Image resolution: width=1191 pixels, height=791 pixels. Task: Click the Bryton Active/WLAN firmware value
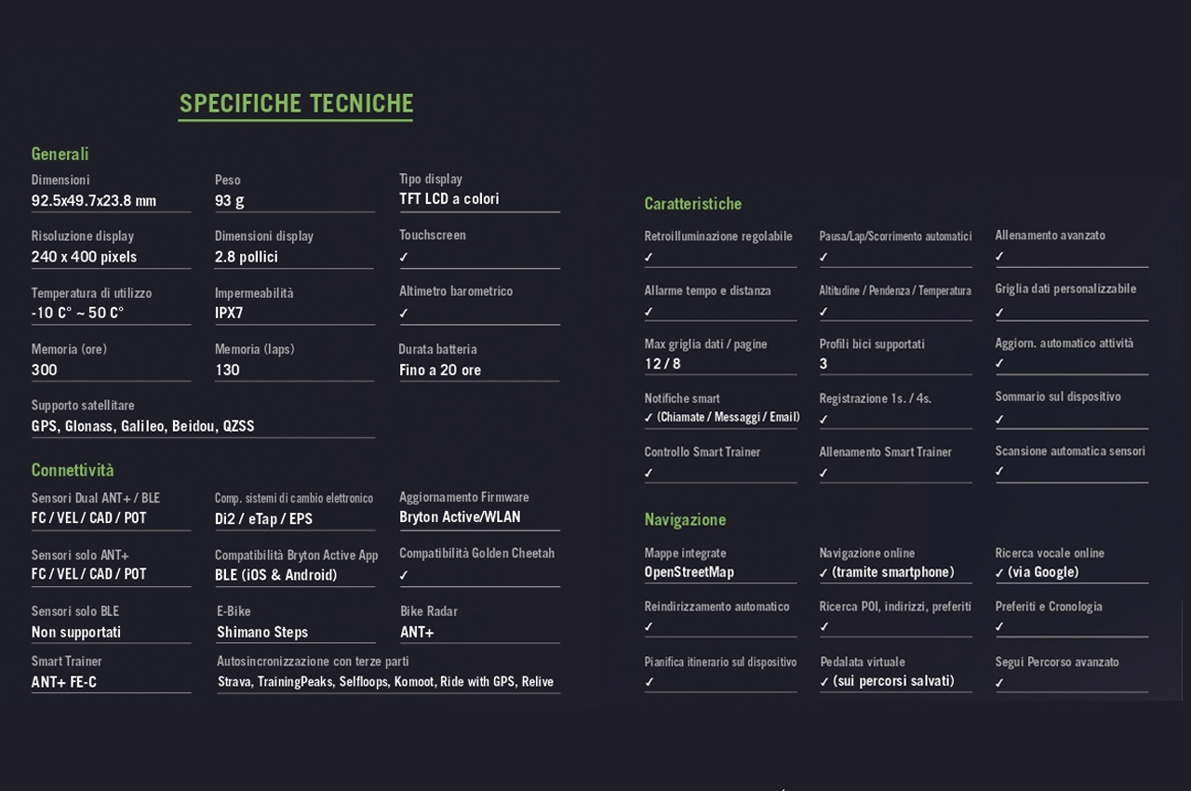point(460,516)
